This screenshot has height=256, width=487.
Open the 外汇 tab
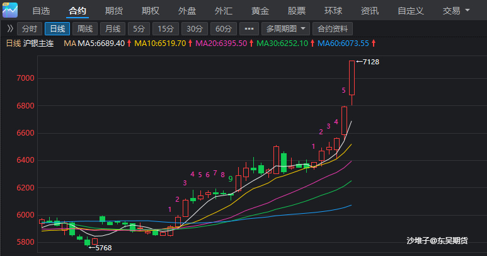[x=224, y=11]
